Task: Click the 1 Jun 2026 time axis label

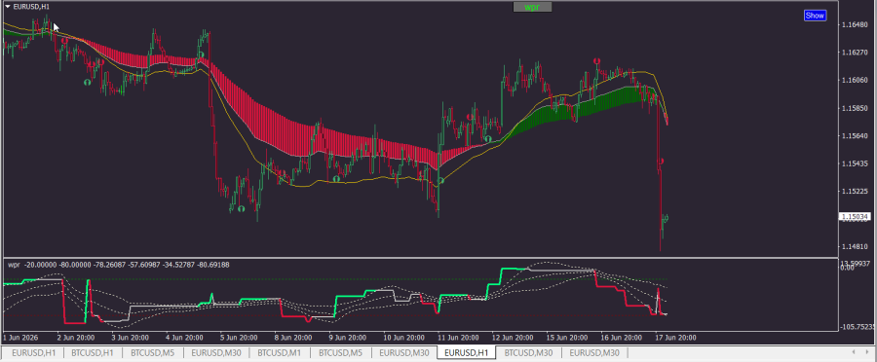Action: pos(20,338)
